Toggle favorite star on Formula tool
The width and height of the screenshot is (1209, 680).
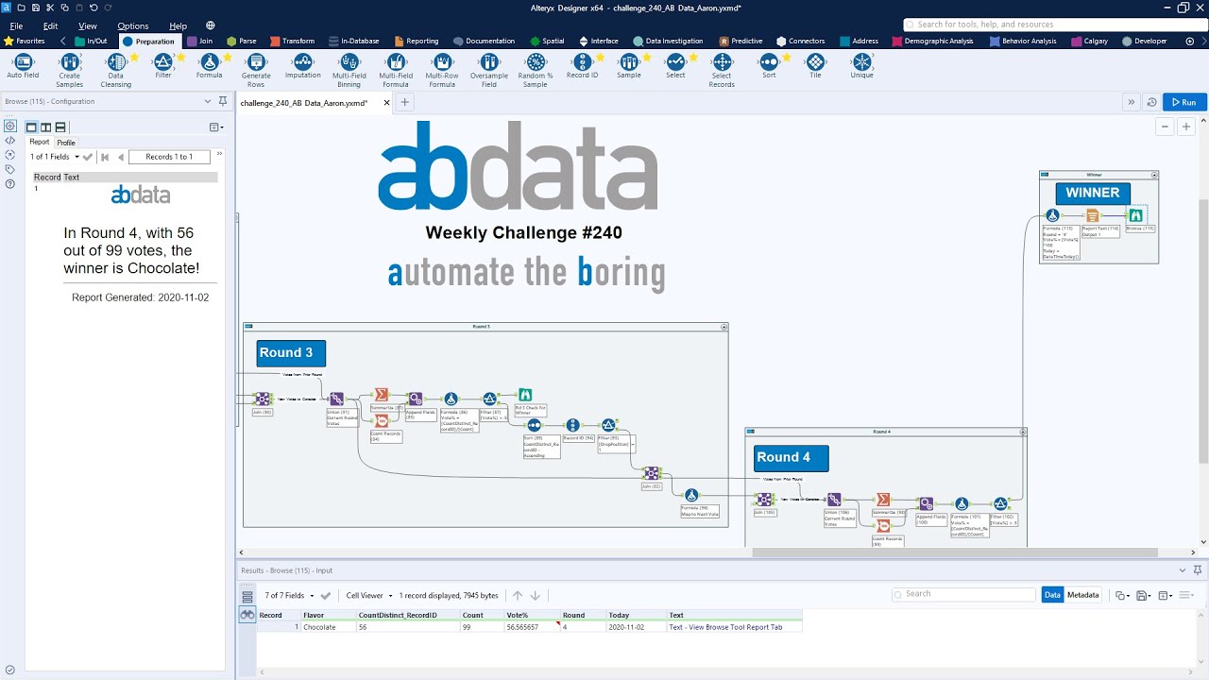click(x=227, y=58)
